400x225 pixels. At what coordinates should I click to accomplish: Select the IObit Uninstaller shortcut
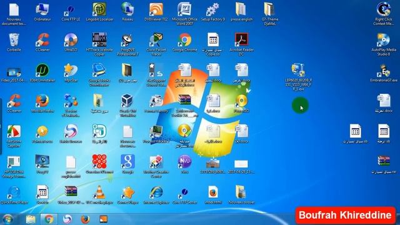pos(42,73)
